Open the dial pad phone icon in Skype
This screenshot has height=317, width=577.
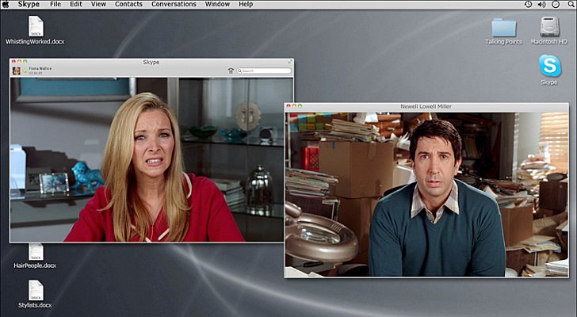coord(231,71)
